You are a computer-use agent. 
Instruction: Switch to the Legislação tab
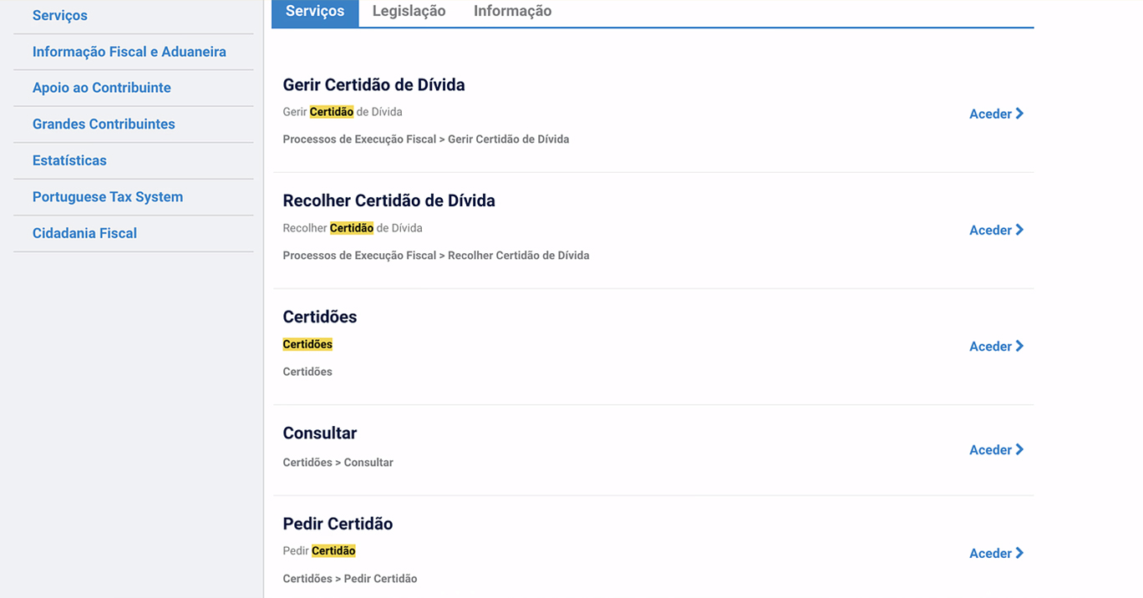coord(409,12)
